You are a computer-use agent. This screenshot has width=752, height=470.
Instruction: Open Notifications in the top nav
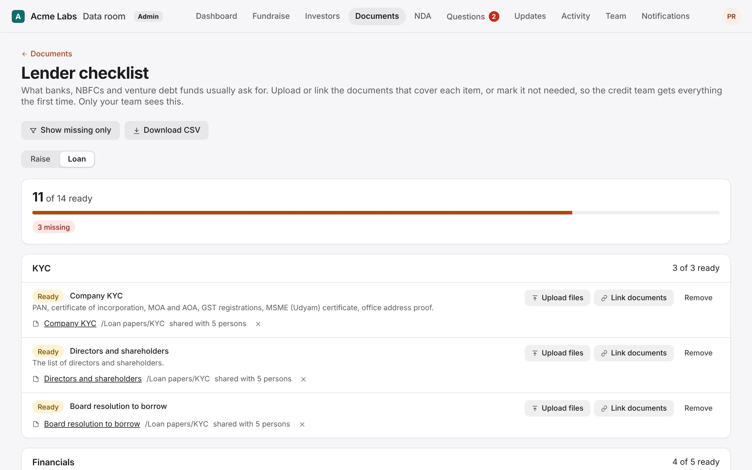pos(666,16)
